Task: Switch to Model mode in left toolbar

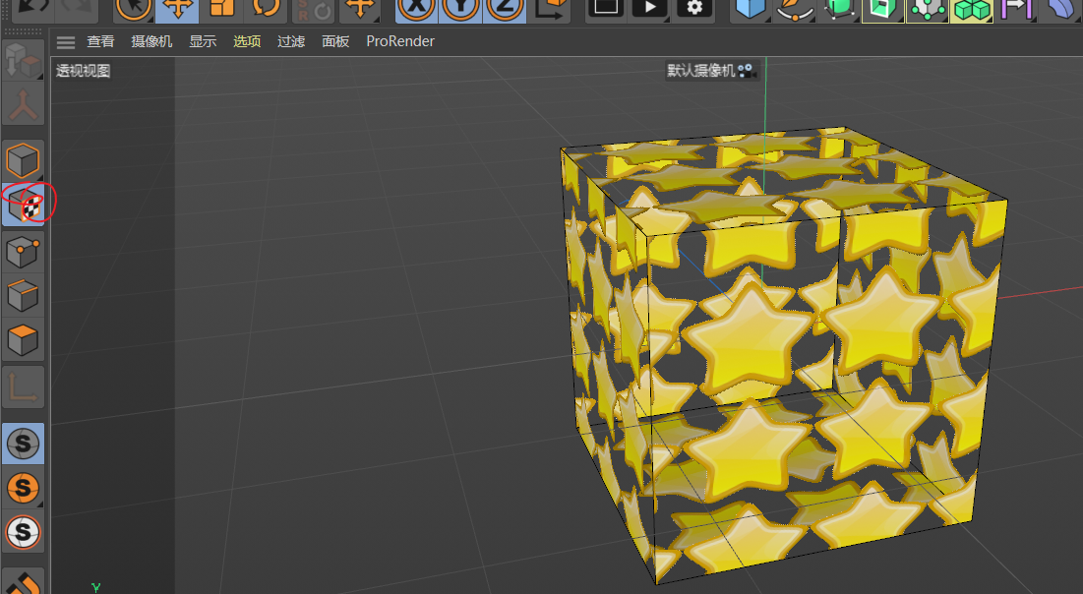Action: point(24,160)
